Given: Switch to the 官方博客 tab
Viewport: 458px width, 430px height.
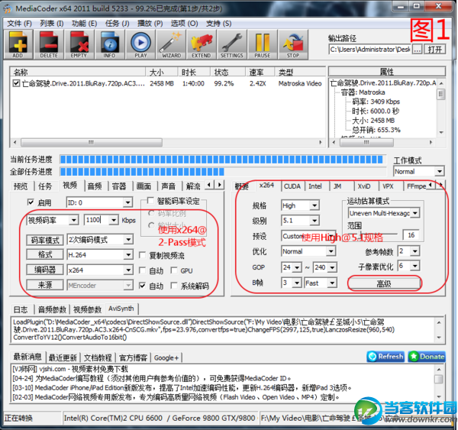Looking at the screenshot, I should coord(133,357).
